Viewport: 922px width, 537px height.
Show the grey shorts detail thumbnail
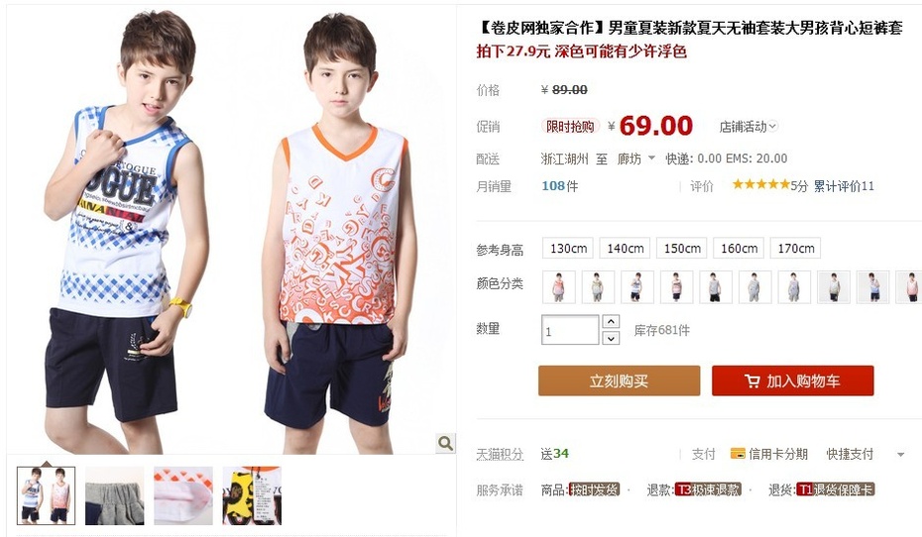[115, 495]
